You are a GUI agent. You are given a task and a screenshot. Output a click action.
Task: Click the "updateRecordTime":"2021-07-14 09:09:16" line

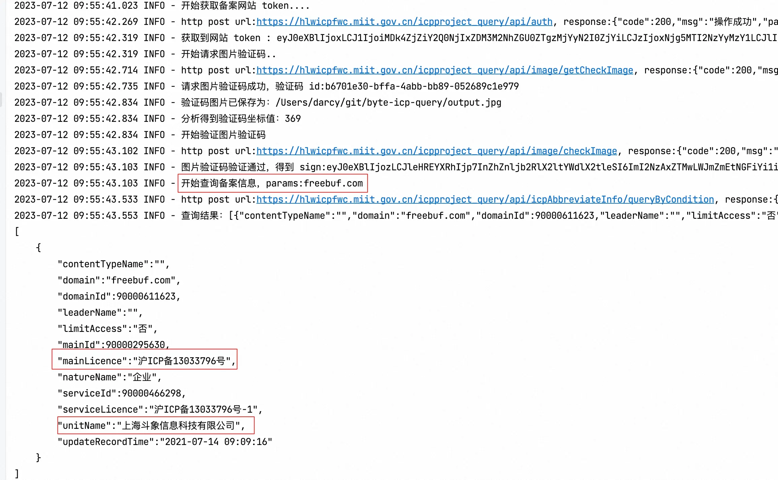165,442
